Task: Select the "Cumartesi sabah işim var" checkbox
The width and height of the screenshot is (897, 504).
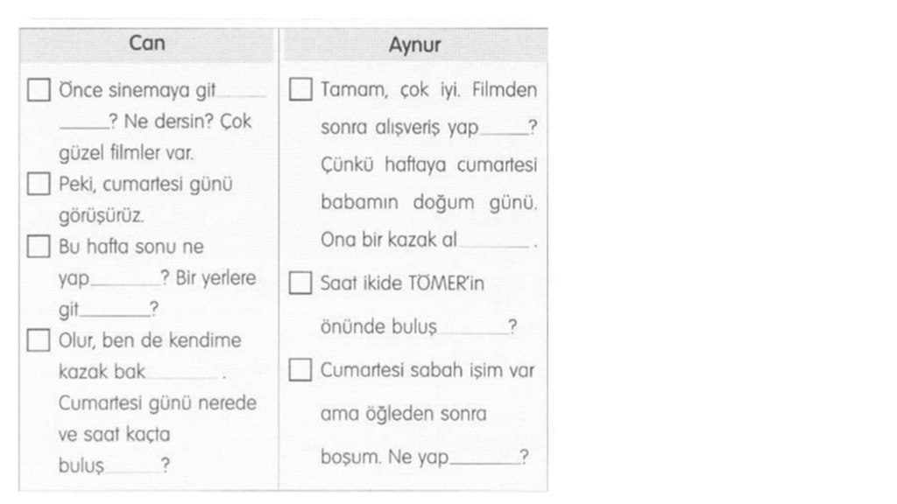Action: [300, 371]
